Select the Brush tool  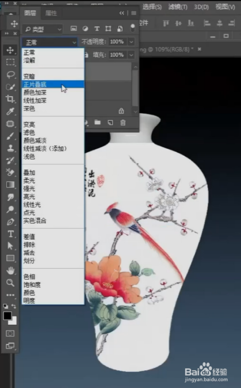pyautogui.click(x=11, y=136)
